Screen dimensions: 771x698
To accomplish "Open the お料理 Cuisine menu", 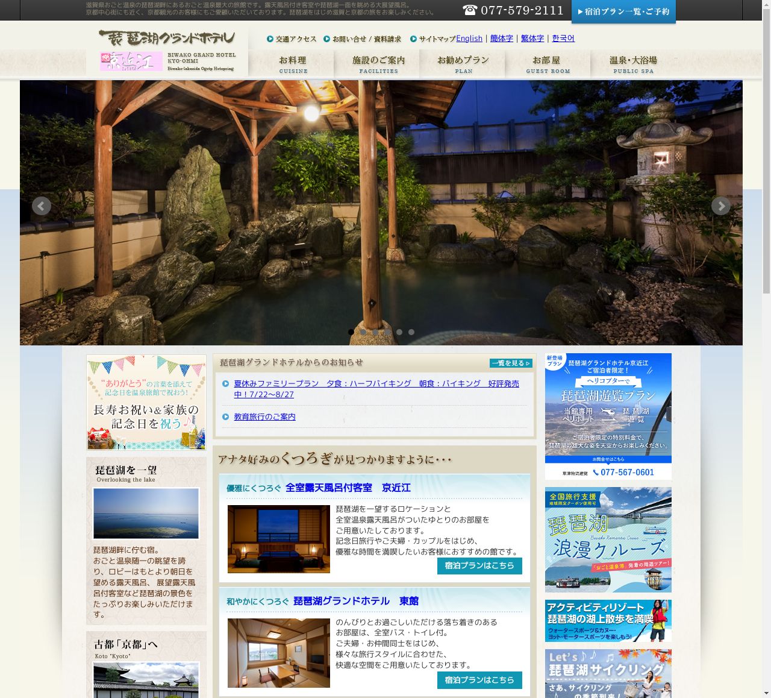I will (293, 64).
